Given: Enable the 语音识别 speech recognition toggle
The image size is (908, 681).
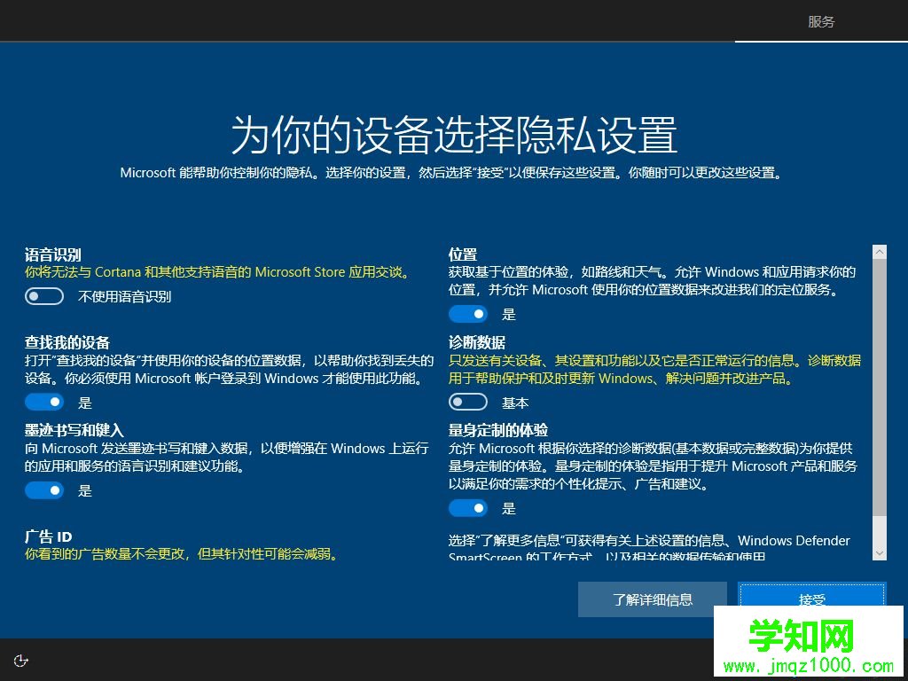Looking at the screenshot, I should tap(44, 296).
